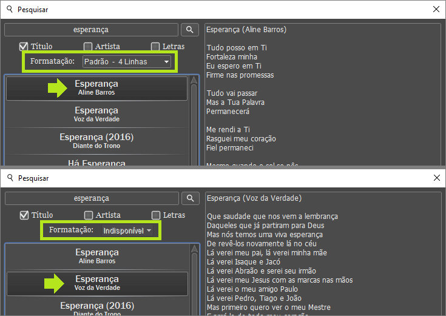Click the song list scroll-up arrow in the upper window
Screen dimensions: 446x316
tap(194, 80)
